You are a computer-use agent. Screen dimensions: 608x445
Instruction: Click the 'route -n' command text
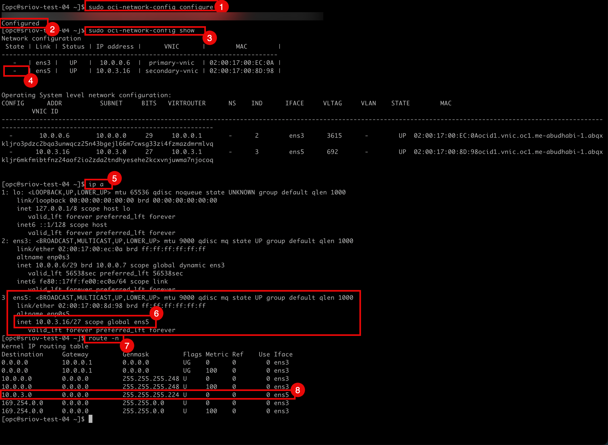[104, 338]
